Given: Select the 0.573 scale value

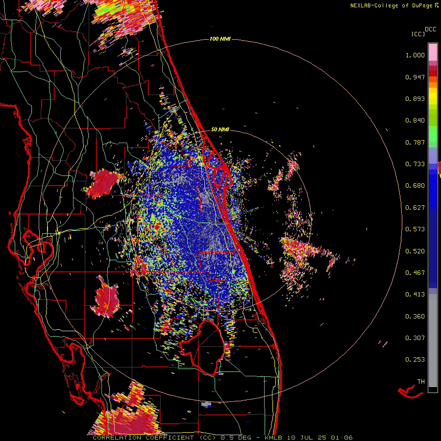Looking at the screenshot, I should pyautogui.click(x=415, y=229).
